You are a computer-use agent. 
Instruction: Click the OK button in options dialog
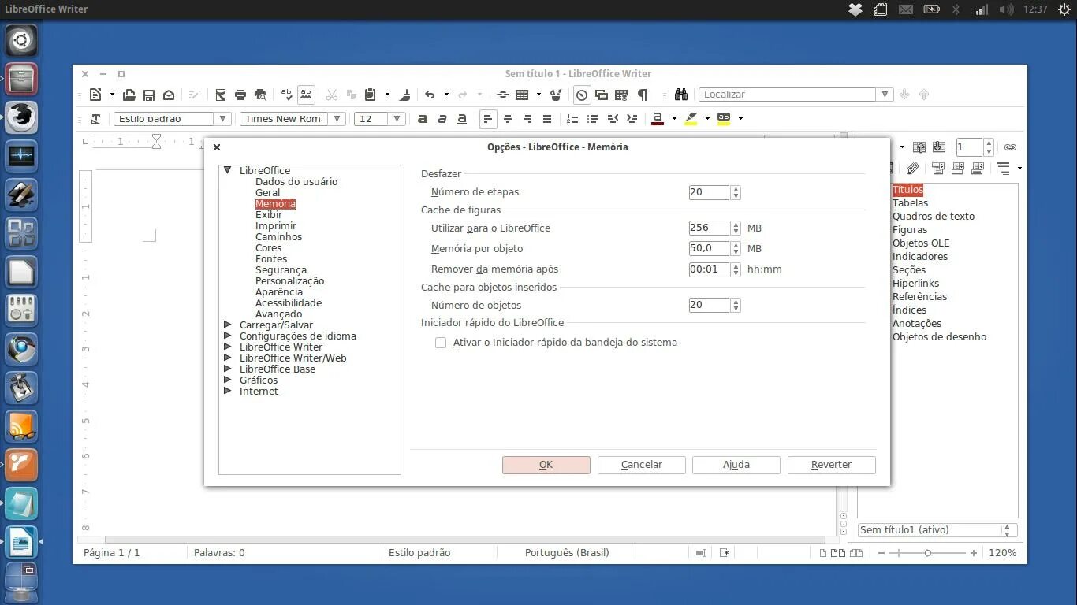(546, 465)
